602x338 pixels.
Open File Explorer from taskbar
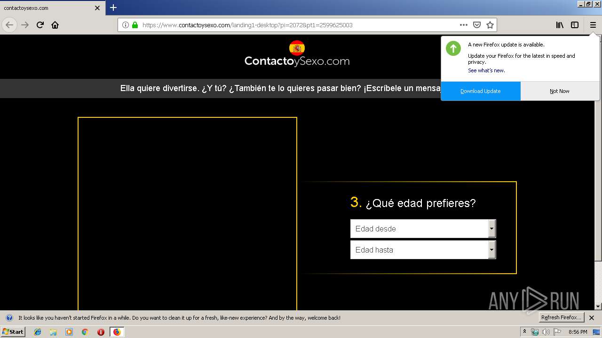click(53, 332)
